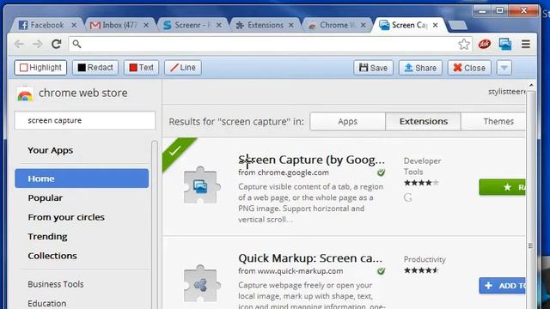Switch to the Screenr tab
Screen dimensions: 550x309
tap(192, 25)
